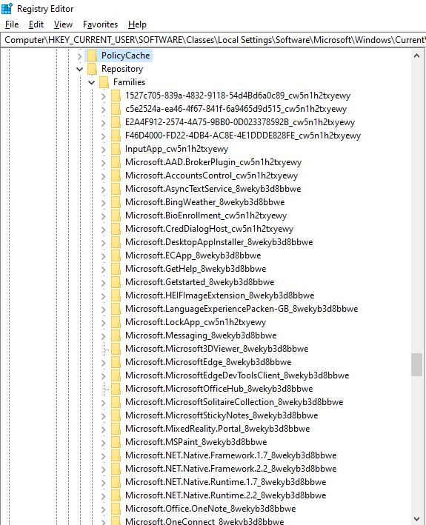Click the tree scrollbar up arrow
The image size is (426, 525).
(x=416, y=56)
